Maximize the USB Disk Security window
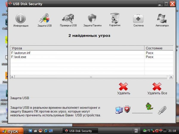Screen dimensions: 179x134 coord(166,4)
